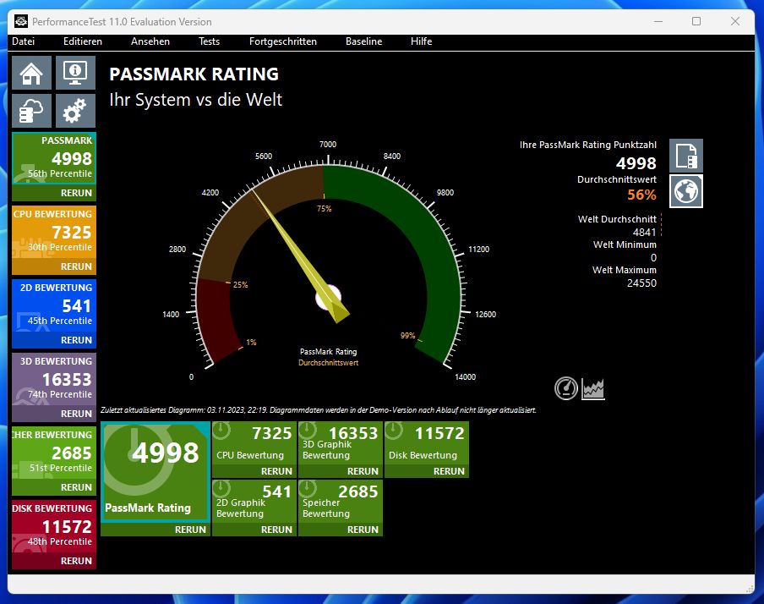Click RERUN under bottom CPU Bewertung tile
The height and width of the screenshot is (604, 764).
[x=254, y=471]
